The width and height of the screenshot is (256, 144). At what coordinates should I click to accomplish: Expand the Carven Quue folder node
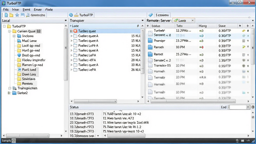pos(10,31)
